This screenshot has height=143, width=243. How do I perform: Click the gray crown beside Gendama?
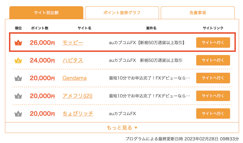(x=18, y=78)
